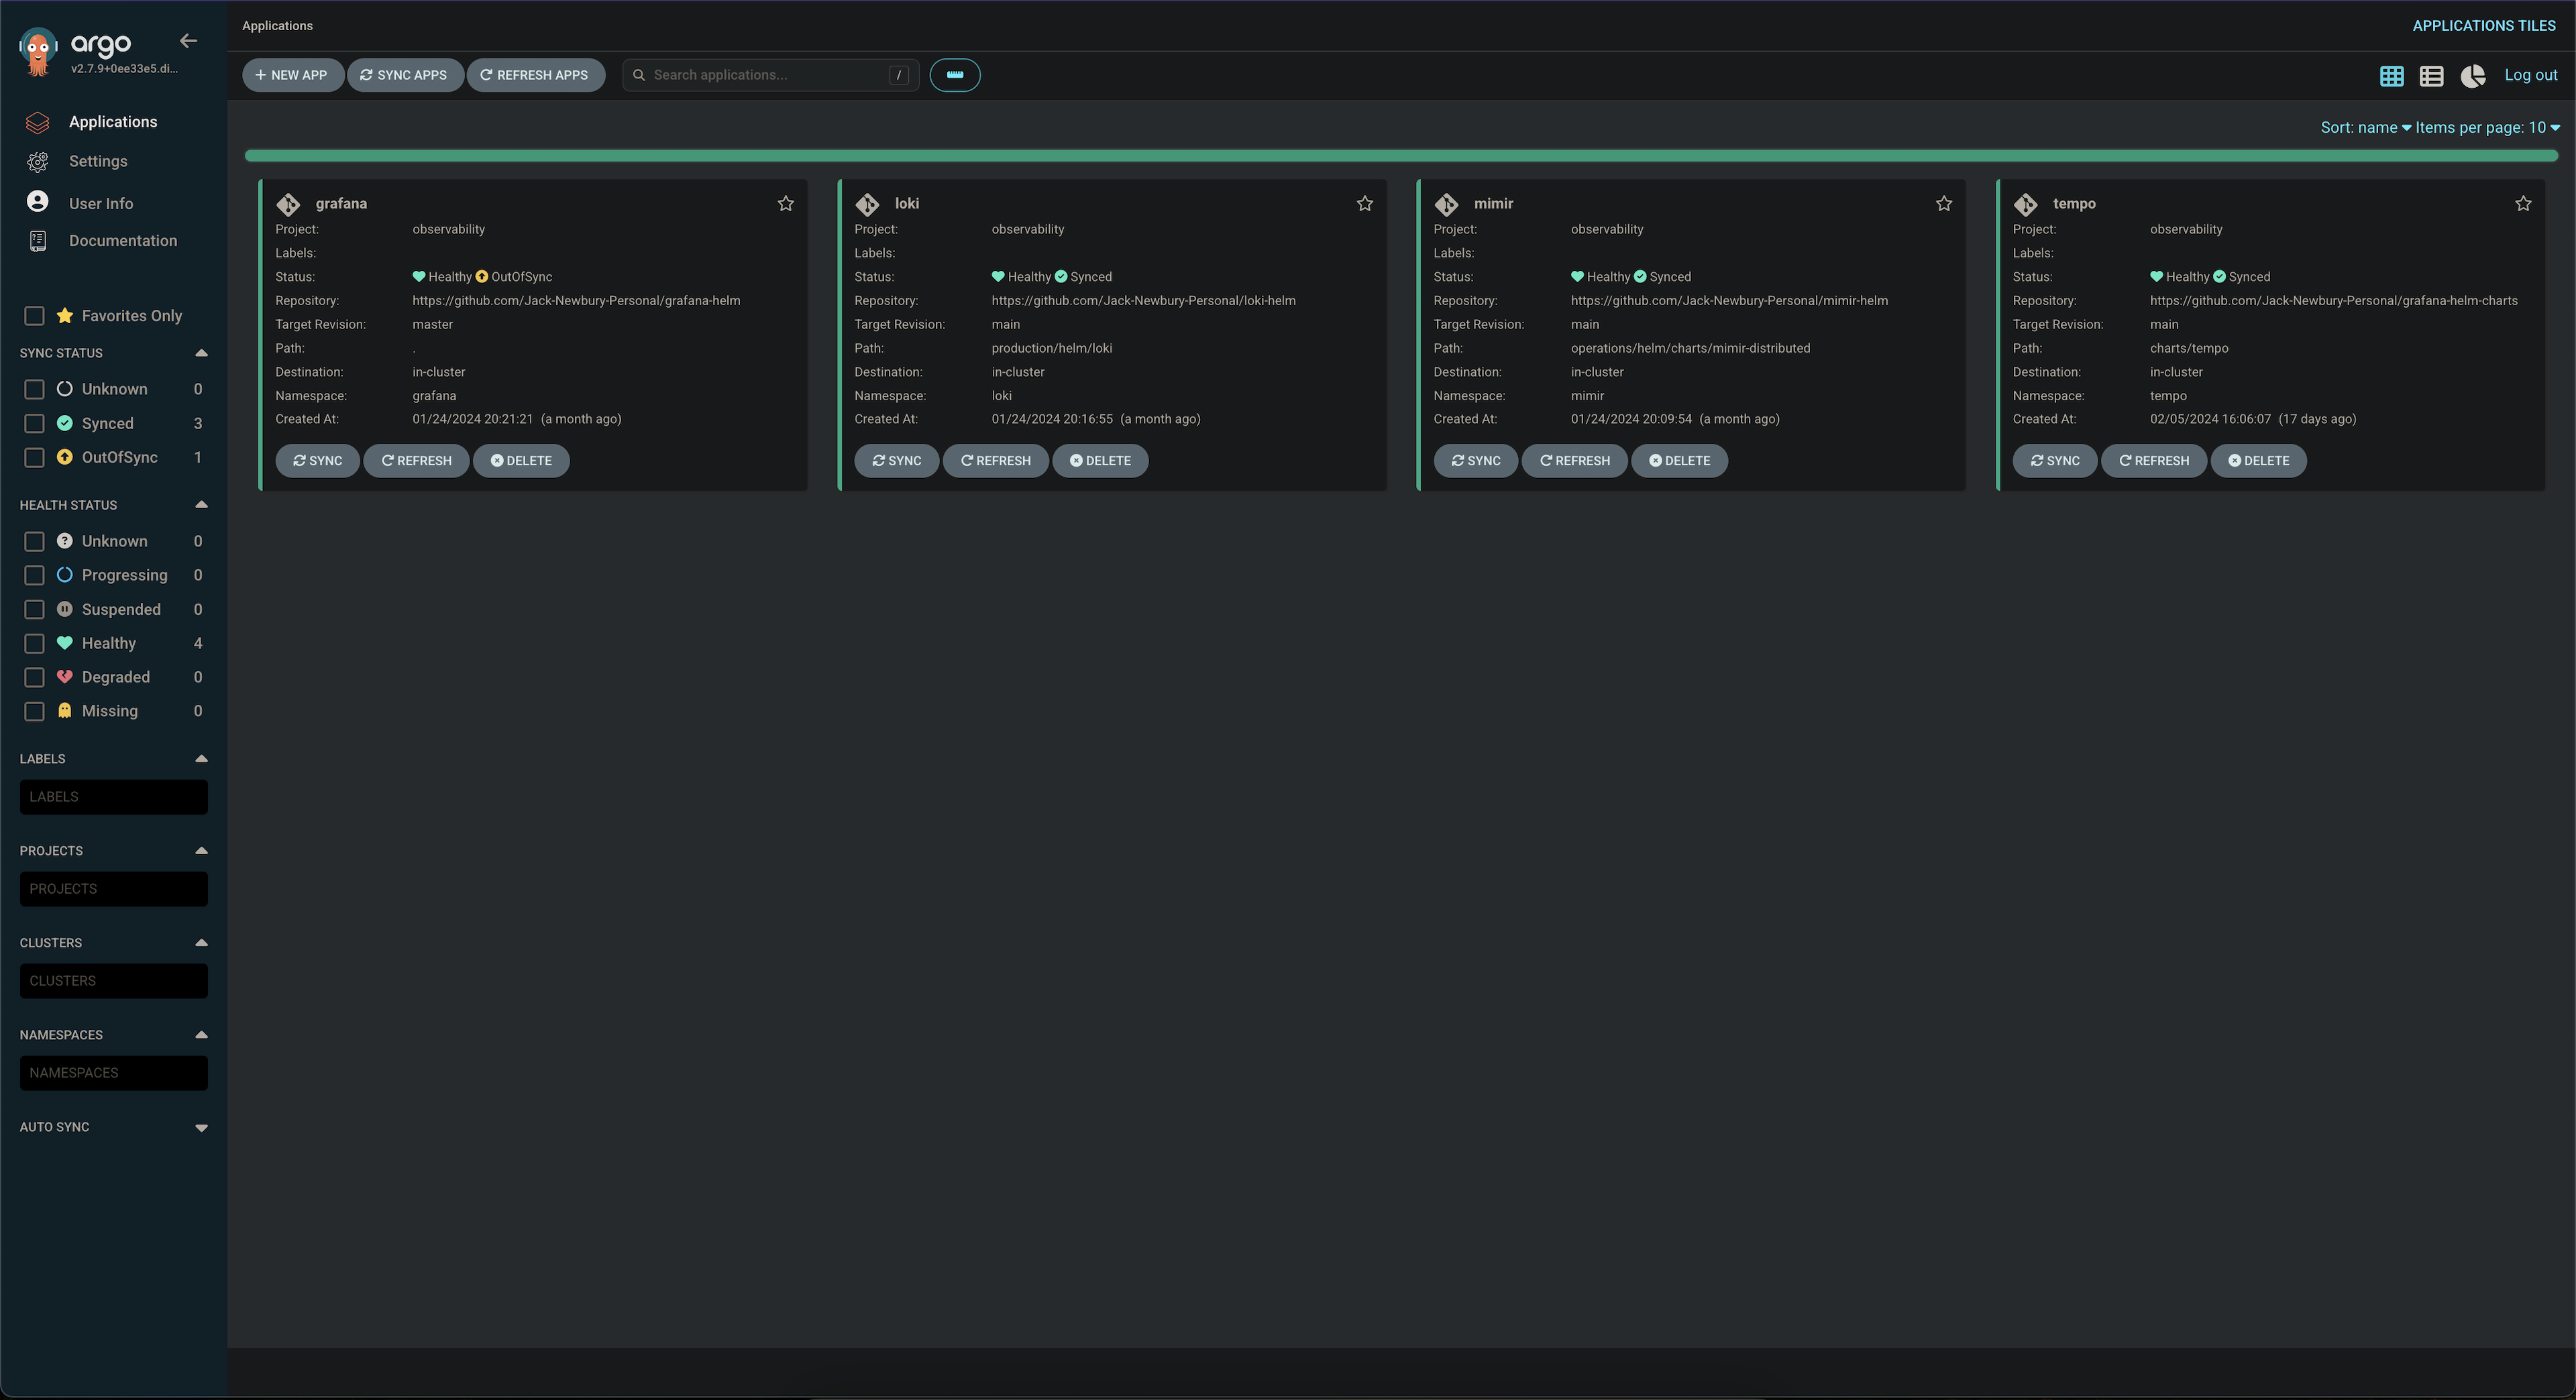Click the grafana git source icon
The width and height of the screenshot is (2576, 1400).
click(x=288, y=205)
